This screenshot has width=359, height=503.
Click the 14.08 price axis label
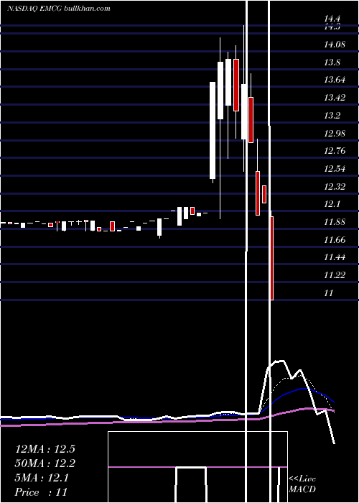335,45
